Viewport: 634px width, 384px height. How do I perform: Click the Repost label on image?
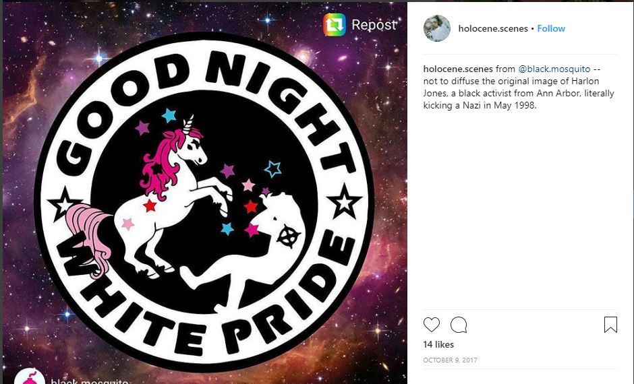click(374, 25)
